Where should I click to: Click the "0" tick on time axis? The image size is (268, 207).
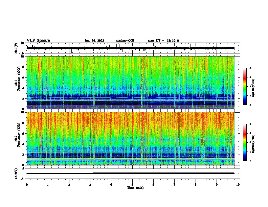click(x=27, y=185)
